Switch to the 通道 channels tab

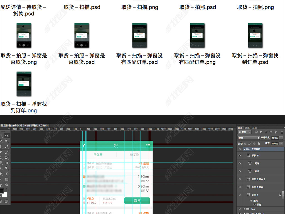tap(247, 128)
